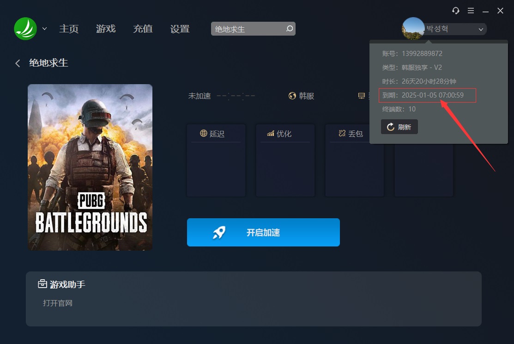Open the 打开官网 official site link
The height and width of the screenshot is (344, 514).
tap(58, 303)
